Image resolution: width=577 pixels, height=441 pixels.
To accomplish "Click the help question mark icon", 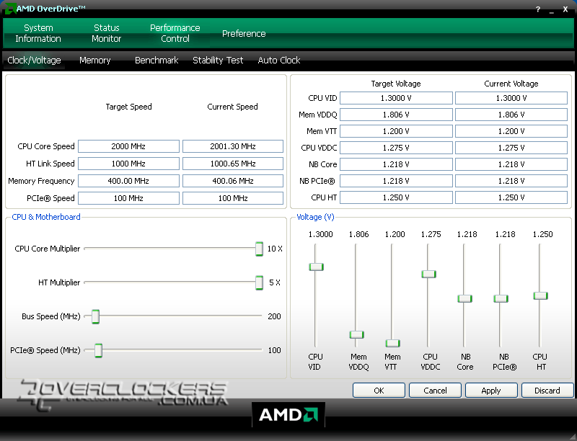I will click(538, 9).
